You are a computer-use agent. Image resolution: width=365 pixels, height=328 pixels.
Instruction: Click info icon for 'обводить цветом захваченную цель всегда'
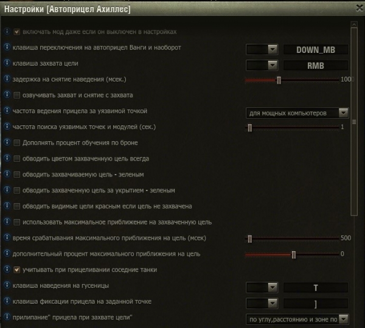(x=7, y=158)
